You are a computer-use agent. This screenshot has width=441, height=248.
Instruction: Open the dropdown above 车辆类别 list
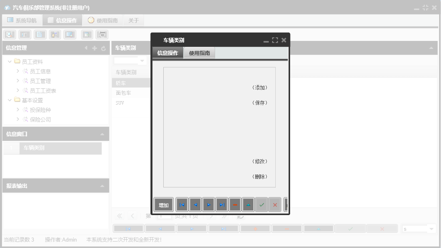pos(142,61)
